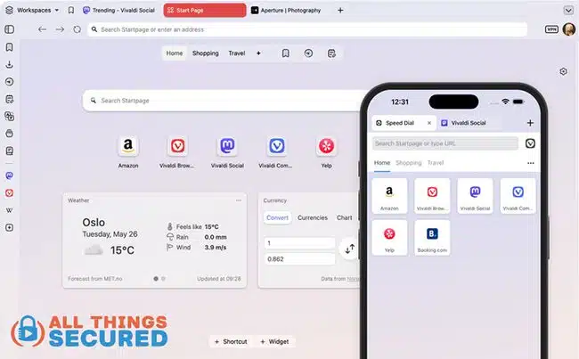Open History panel in sidebar

click(9, 82)
